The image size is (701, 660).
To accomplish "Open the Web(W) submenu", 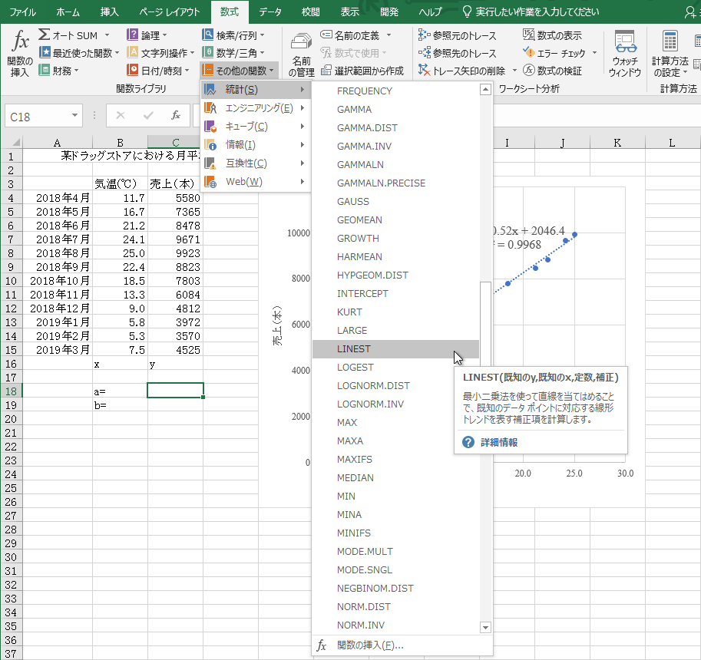I will pyautogui.click(x=255, y=182).
